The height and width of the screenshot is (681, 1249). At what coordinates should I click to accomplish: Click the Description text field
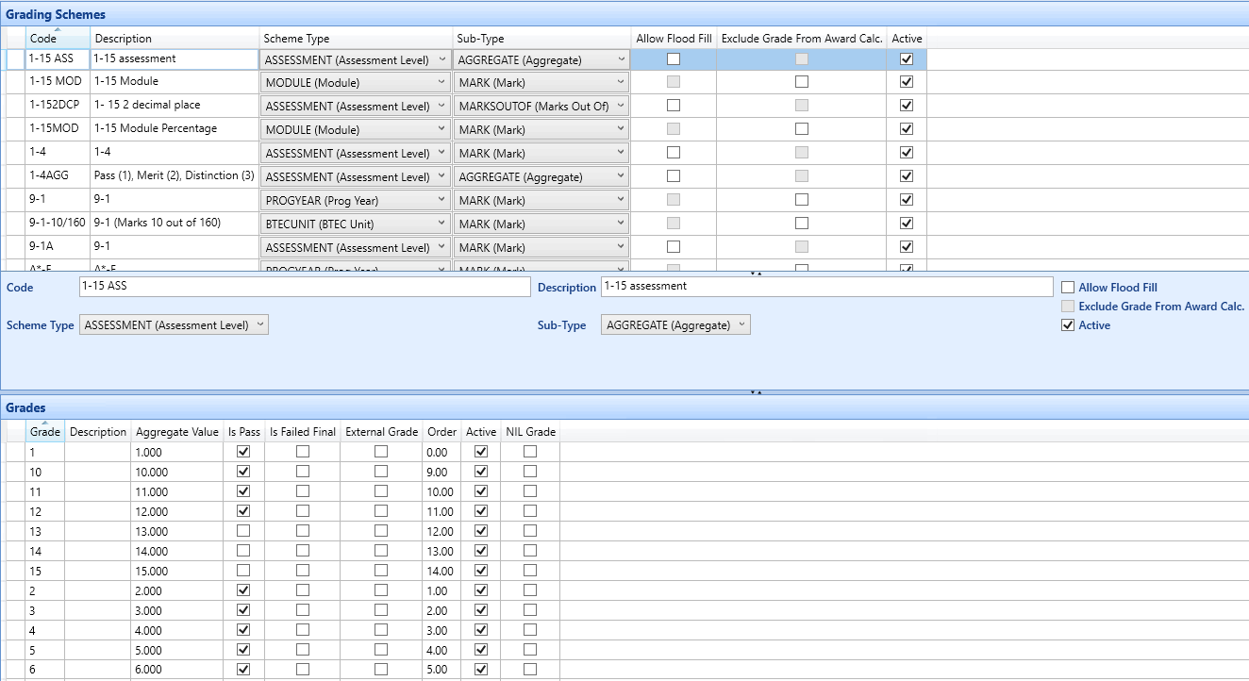click(825, 287)
